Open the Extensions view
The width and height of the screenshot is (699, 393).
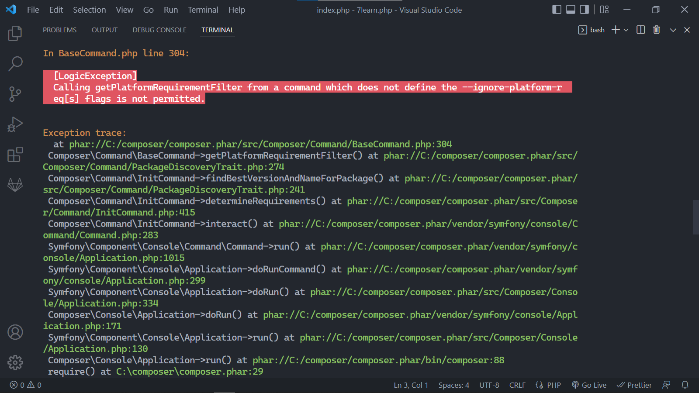[15, 155]
